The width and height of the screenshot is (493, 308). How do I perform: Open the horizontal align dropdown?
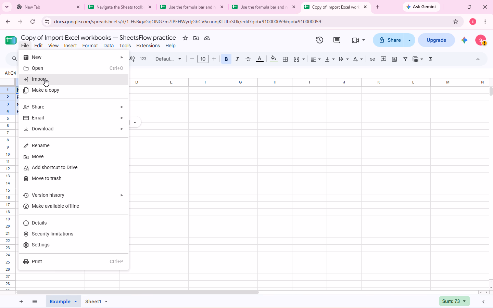pyautogui.click(x=315, y=59)
